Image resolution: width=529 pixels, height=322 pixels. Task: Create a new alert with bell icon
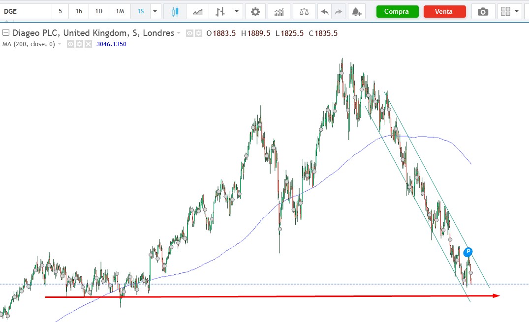click(x=357, y=12)
